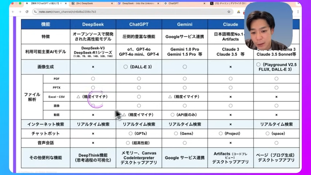Click the DeepThink機能 cell

[93, 158]
